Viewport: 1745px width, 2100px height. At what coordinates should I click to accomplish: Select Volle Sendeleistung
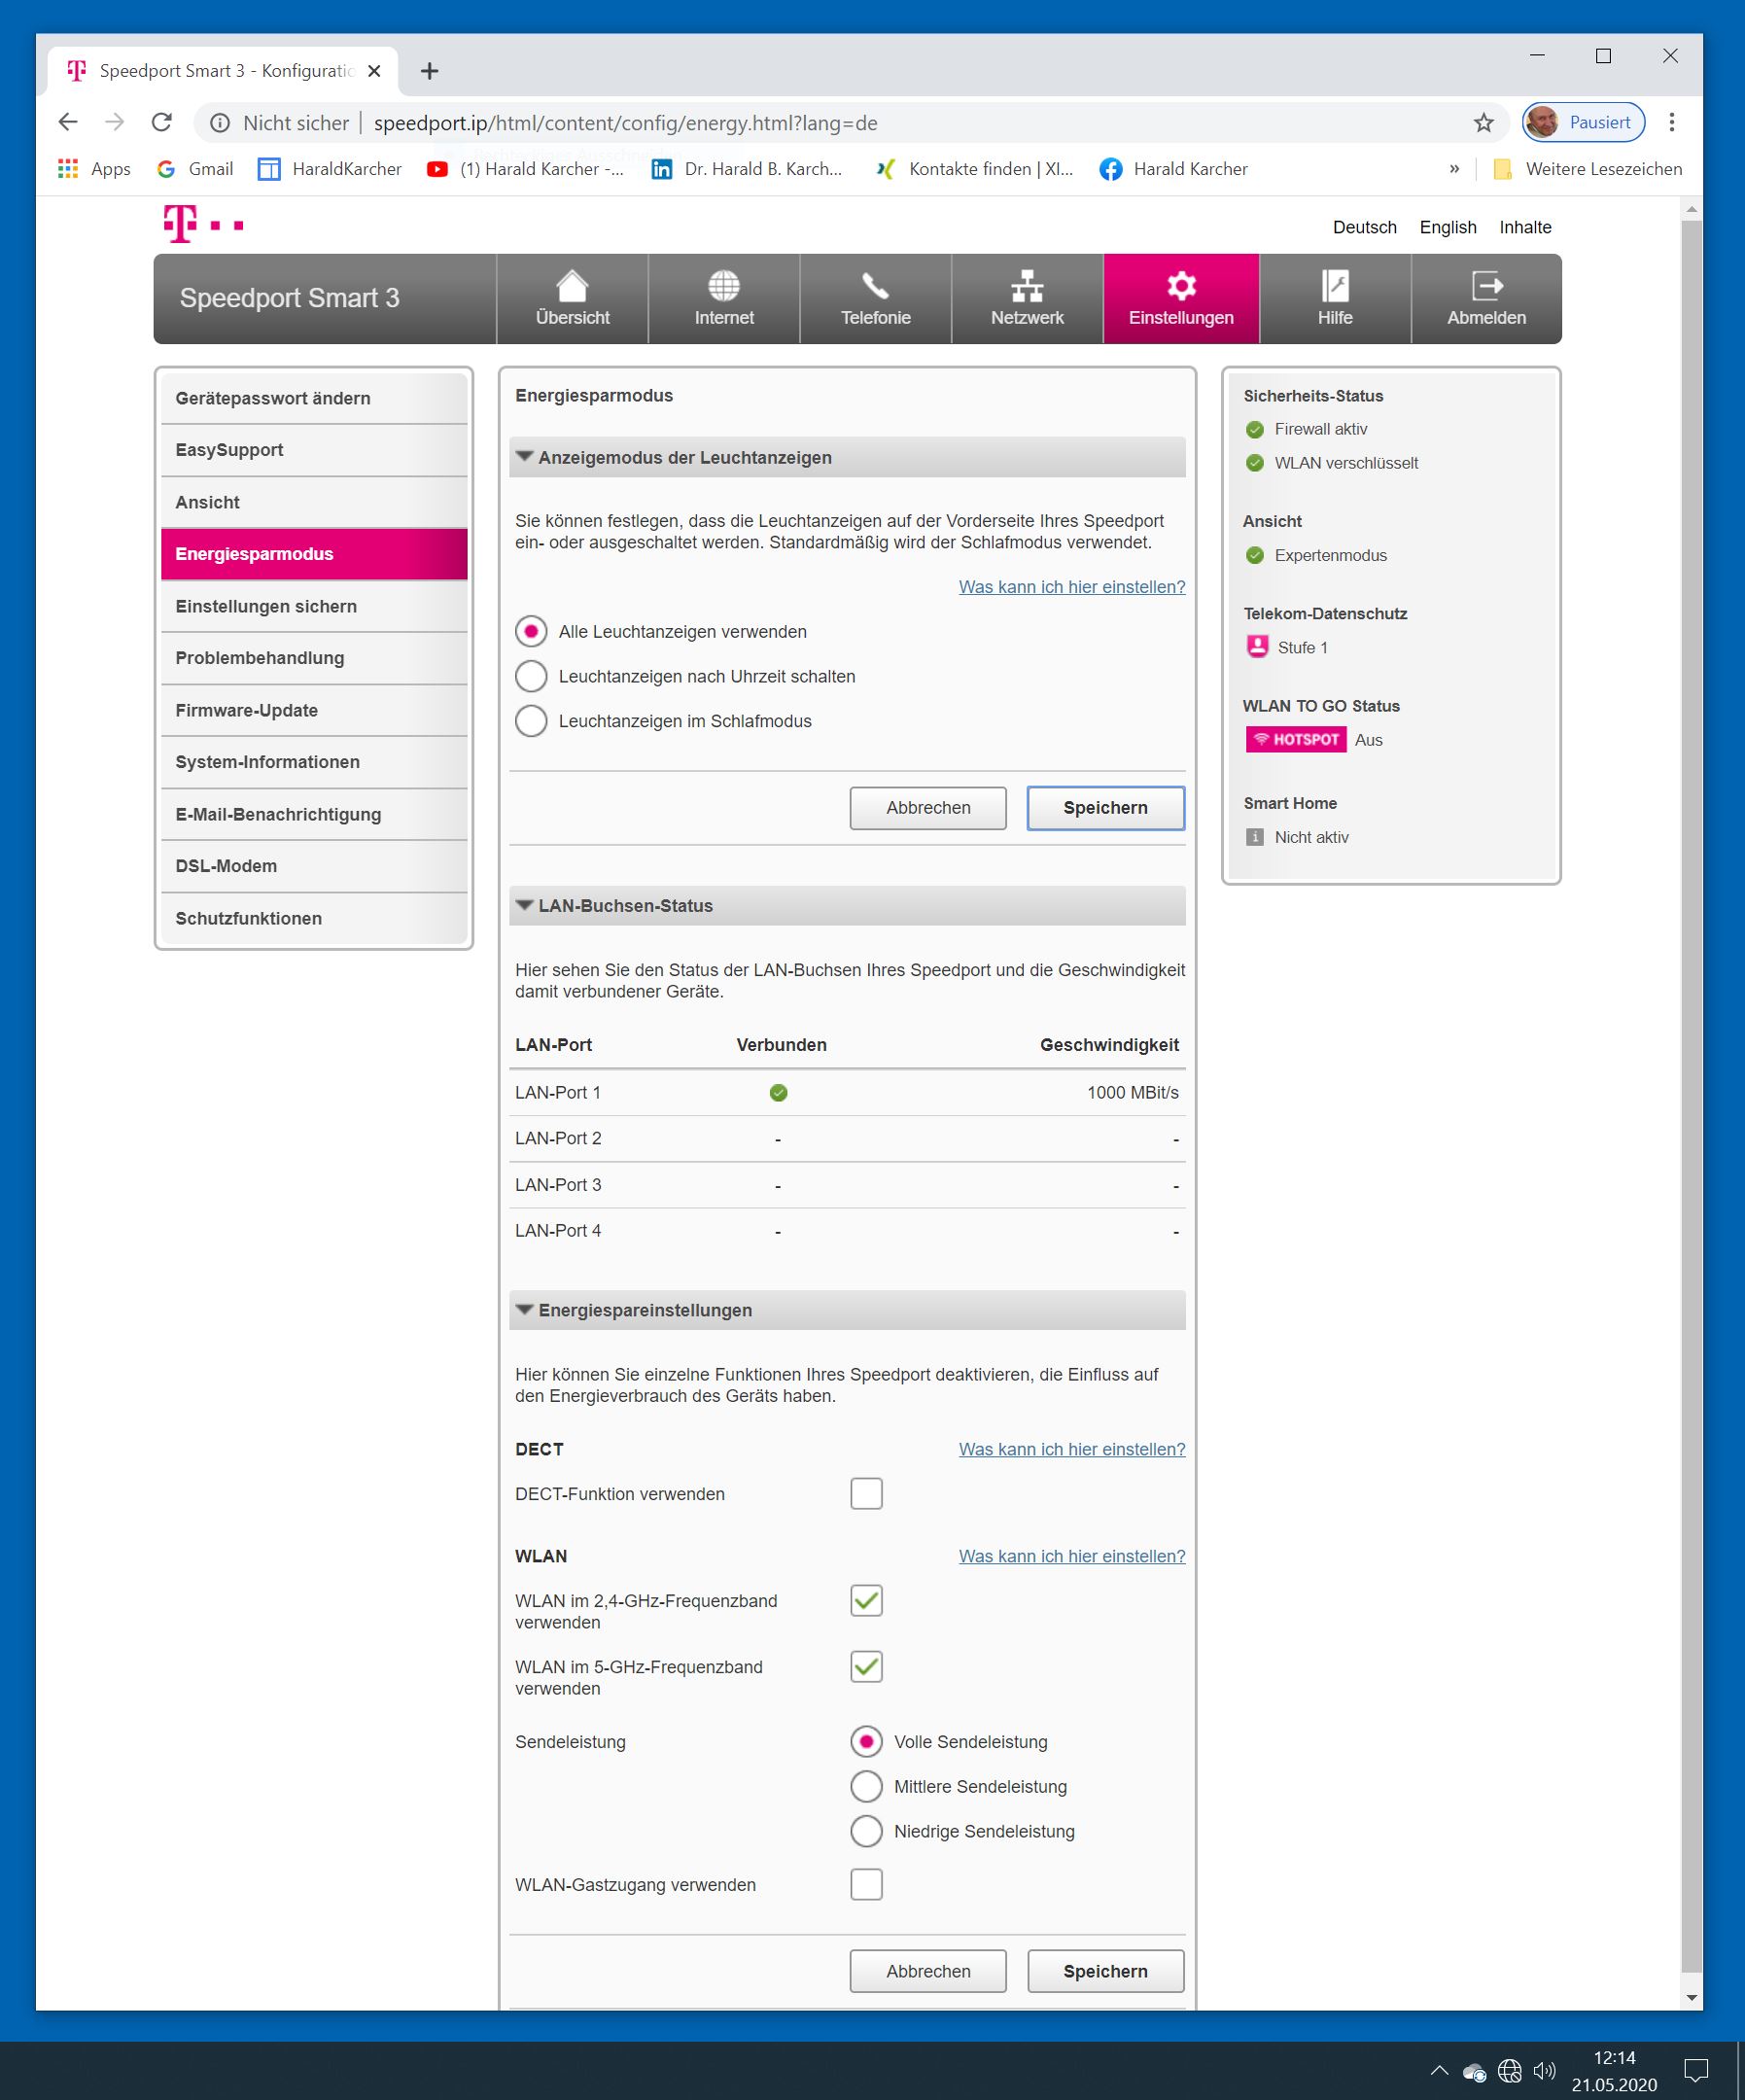click(x=866, y=1741)
